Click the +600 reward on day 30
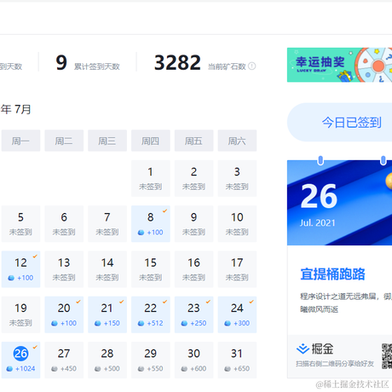Screen dimensions: 392x392 [199, 369]
